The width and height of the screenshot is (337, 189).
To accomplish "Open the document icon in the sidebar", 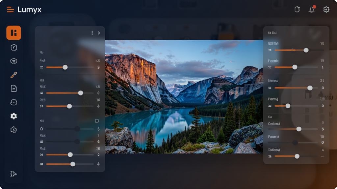I will [14, 89].
